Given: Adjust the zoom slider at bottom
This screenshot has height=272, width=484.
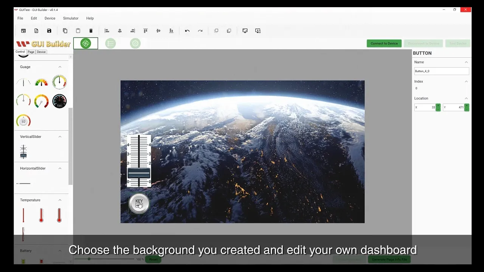Looking at the screenshot, I should 104,259.
